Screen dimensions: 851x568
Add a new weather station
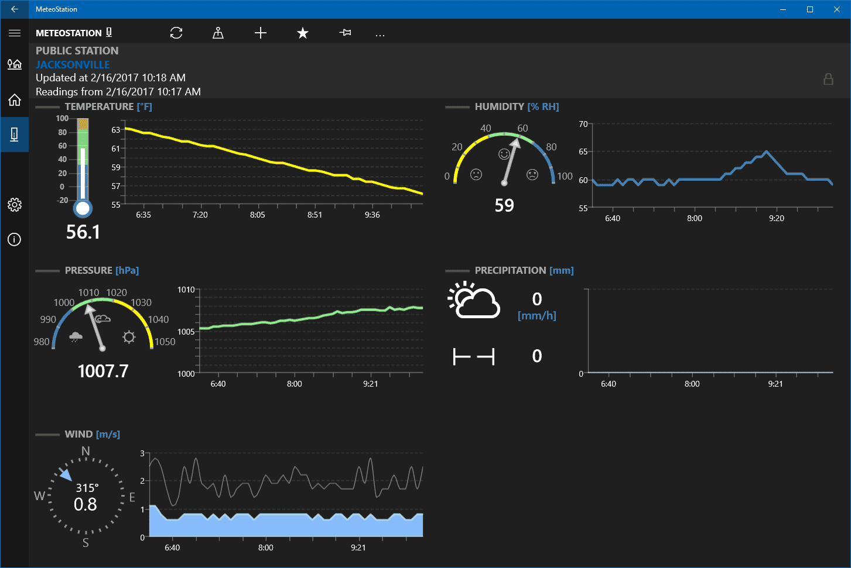[260, 33]
